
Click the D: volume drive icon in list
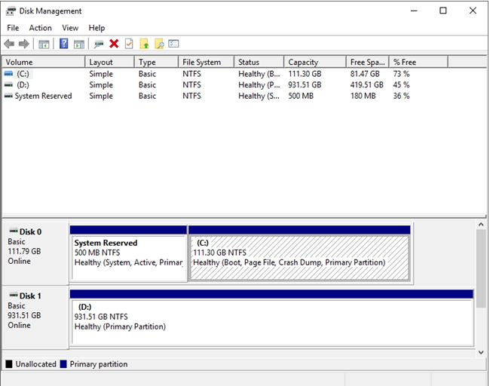coord(8,84)
